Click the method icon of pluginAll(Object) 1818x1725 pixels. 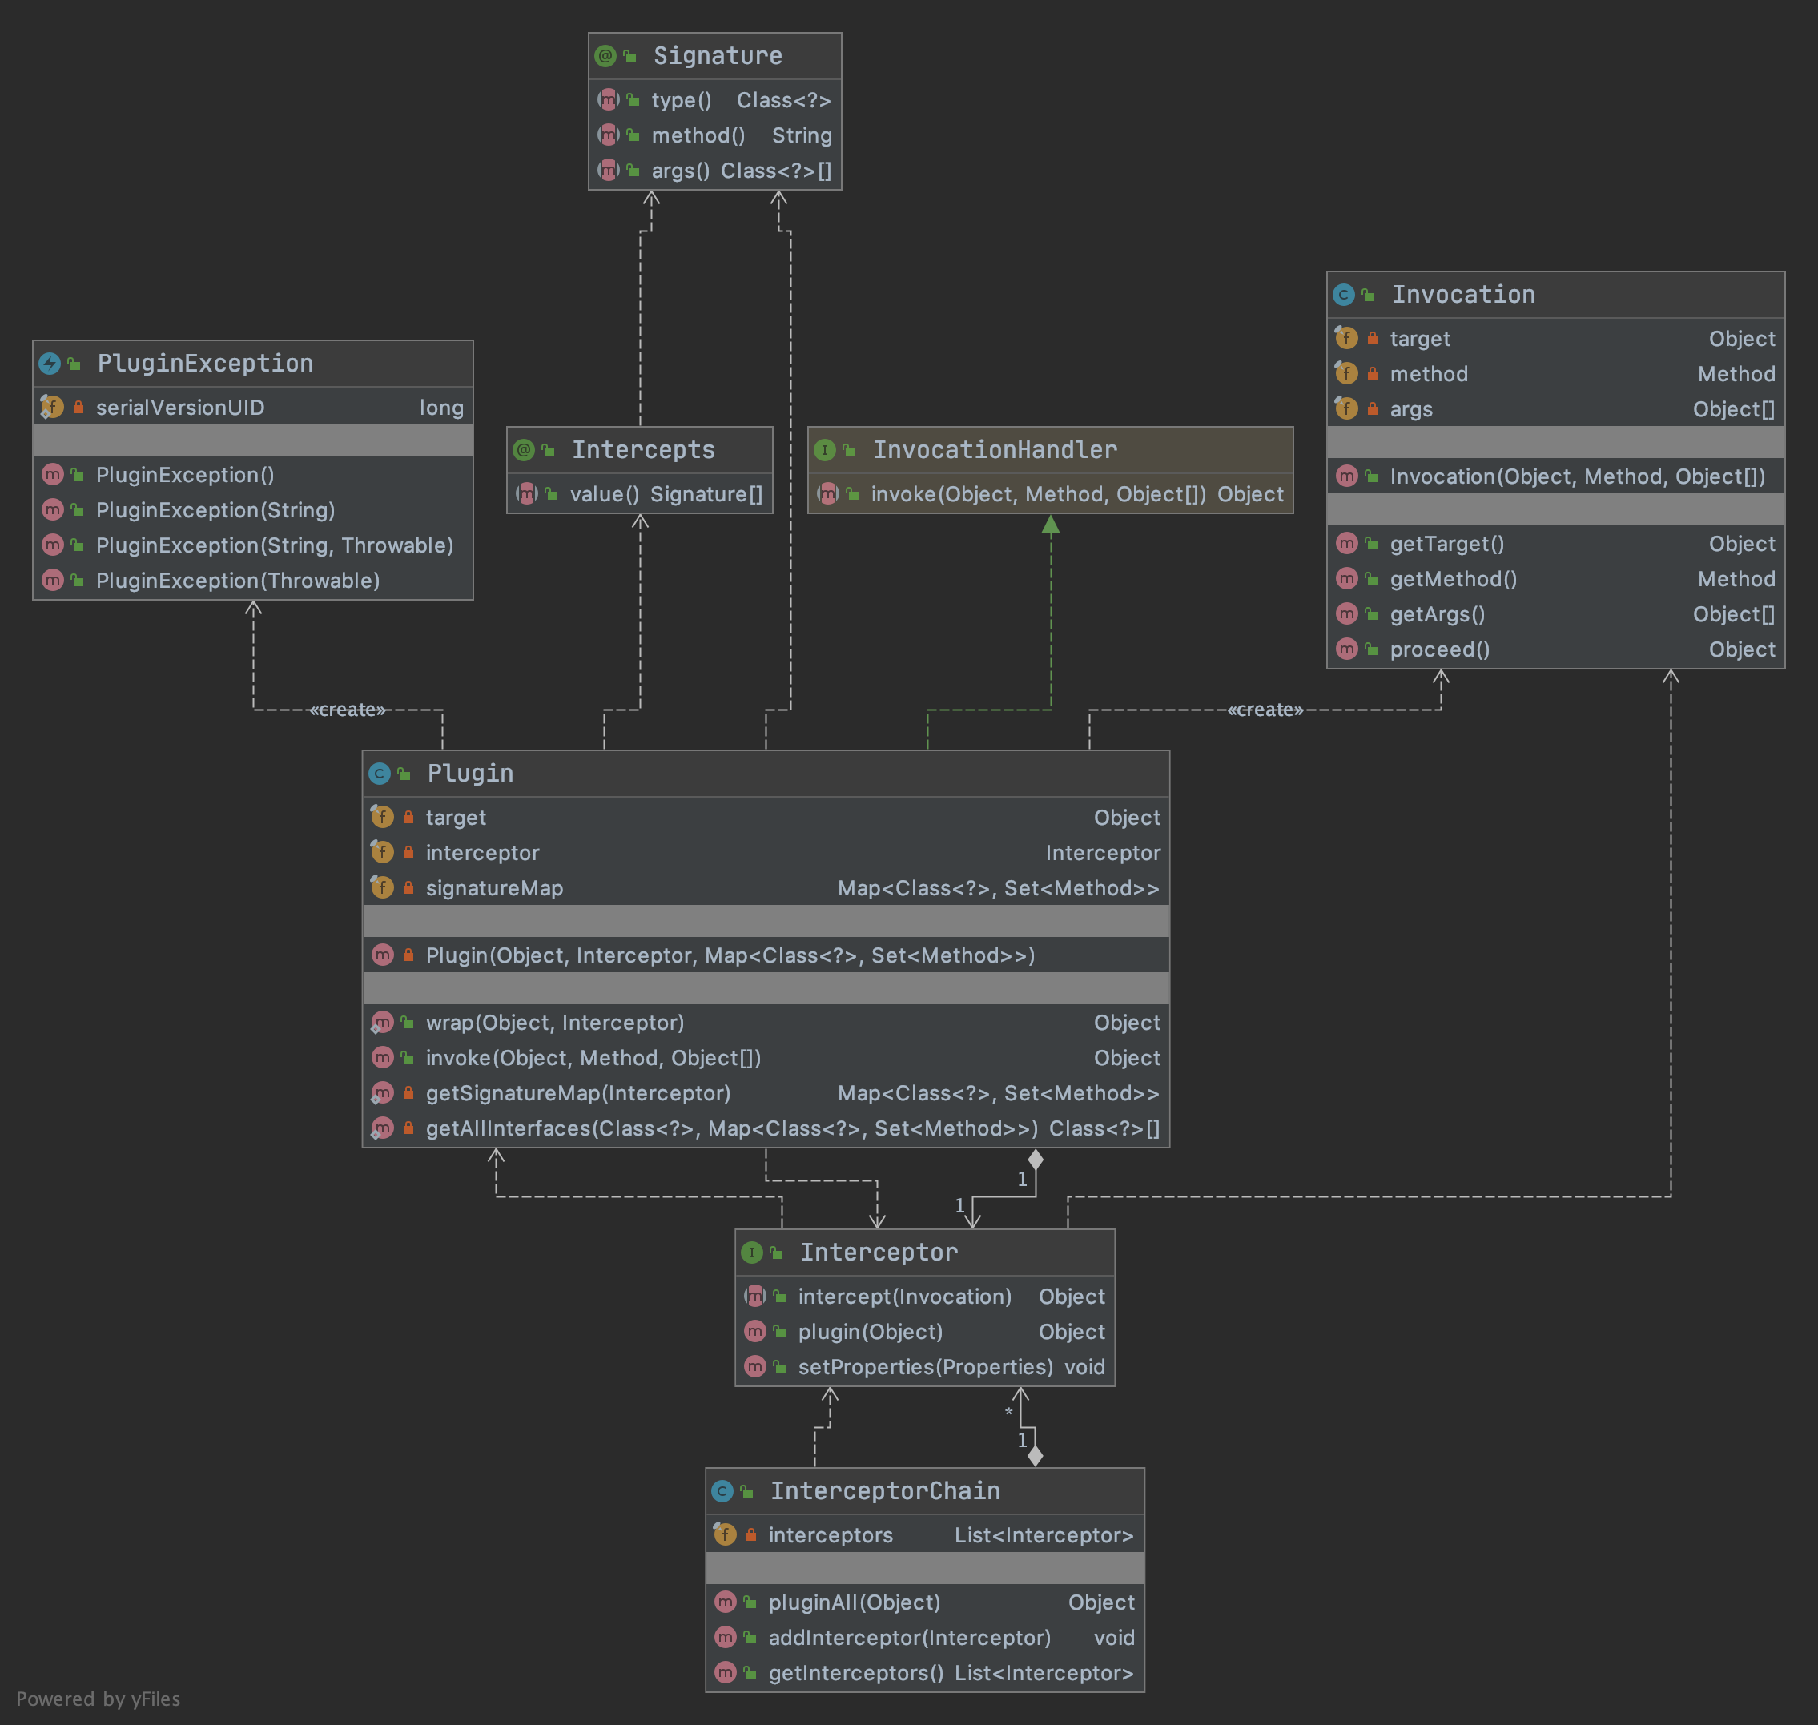[x=725, y=1602]
